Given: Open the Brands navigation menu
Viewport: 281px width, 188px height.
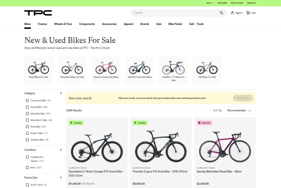Looking at the screenshot, I should coord(145,24).
